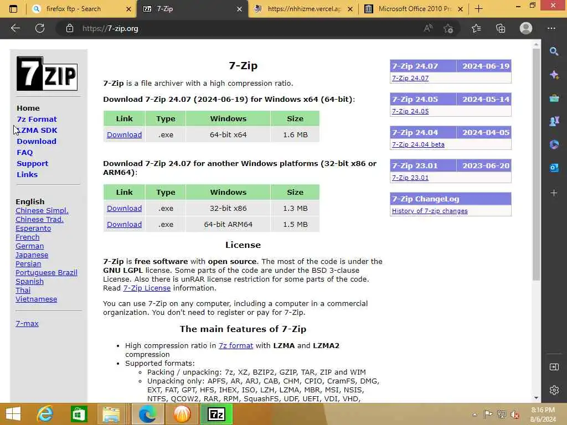Switch language to Japanese
This screenshot has height=425, width=567.
point(32,255)
